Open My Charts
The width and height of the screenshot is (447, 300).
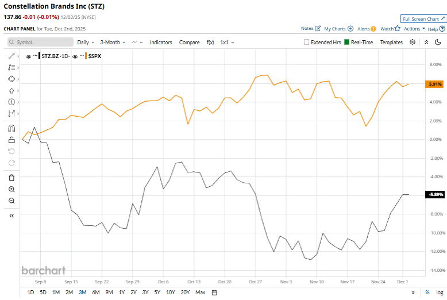point(338,29)
